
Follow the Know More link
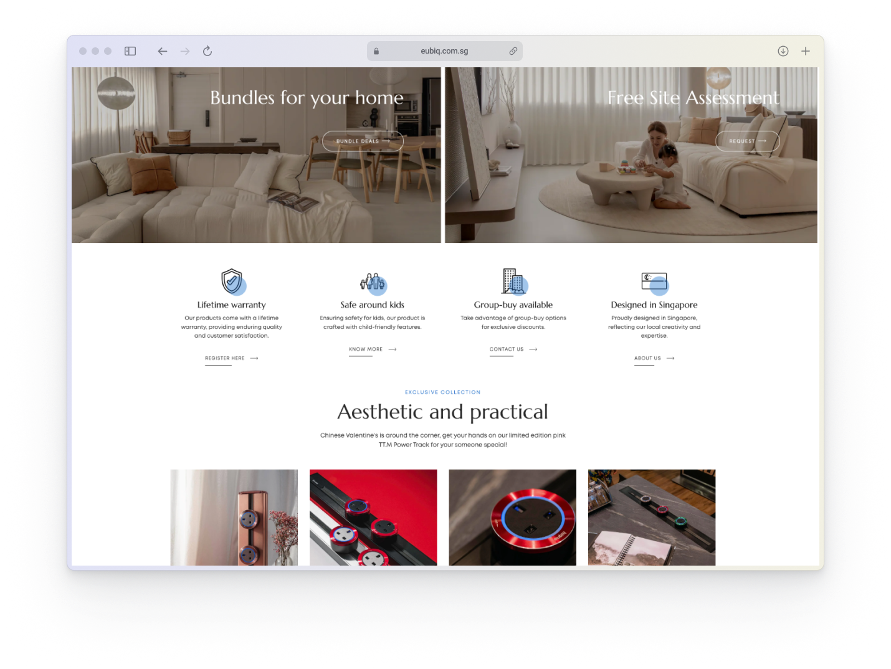[x=366, y=349]
